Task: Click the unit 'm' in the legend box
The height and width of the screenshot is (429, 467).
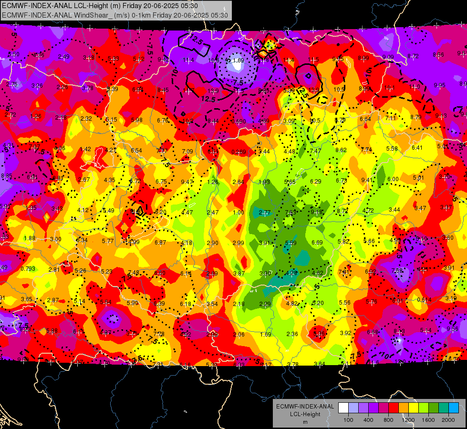Action: coord(305,422)
